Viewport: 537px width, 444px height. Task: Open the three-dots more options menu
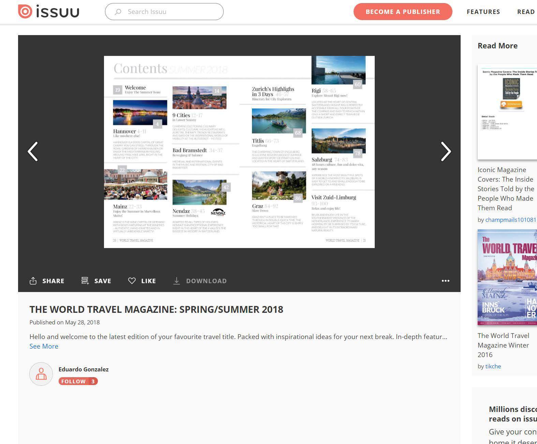tap(446, 281)
